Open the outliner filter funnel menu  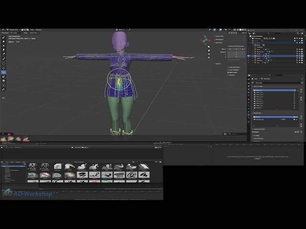(298, 33)
